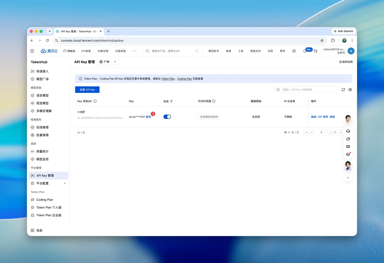Open Chrome's three-dot menu
The width and height of the screenshot is (384, 263).
pyautogui.click(x=352, y=40)
